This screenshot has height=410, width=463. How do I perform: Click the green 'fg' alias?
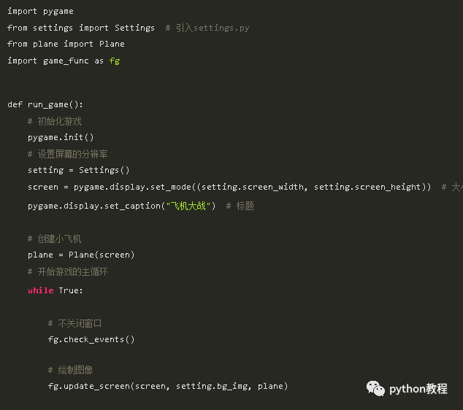point(115,61)
